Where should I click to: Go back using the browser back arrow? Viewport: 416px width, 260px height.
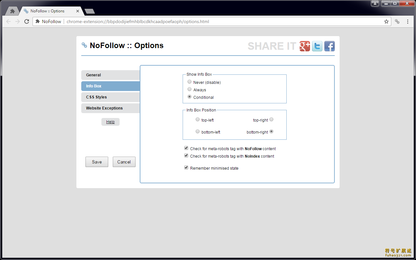point(8,21)
